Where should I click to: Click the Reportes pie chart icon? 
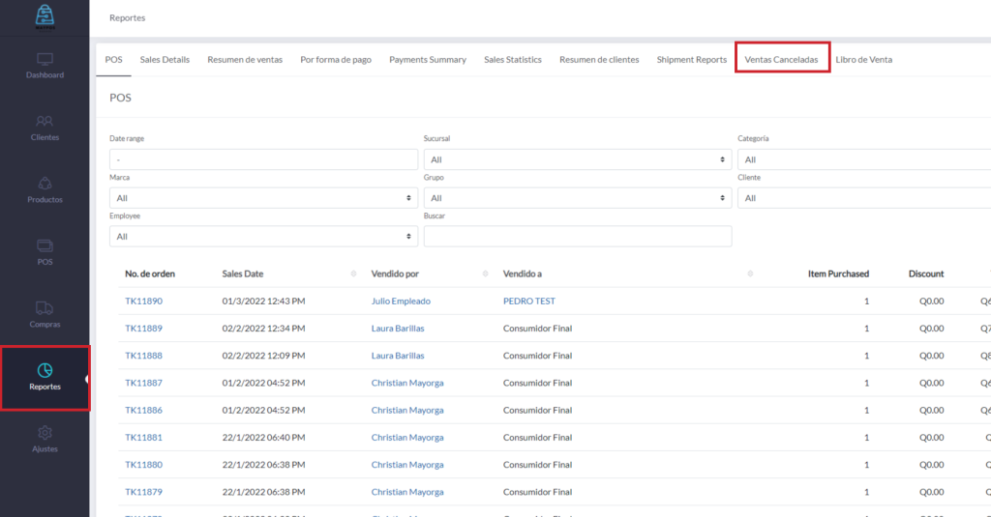(45, 370)
